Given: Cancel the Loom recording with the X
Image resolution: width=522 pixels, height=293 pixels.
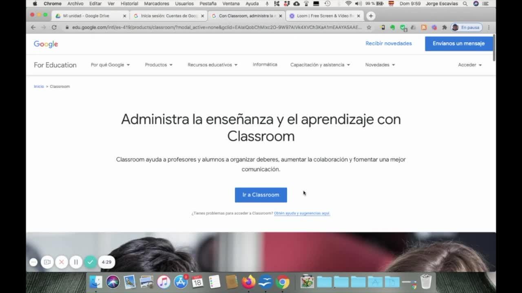Looking at the screenshot, I should tap(62, 262).
